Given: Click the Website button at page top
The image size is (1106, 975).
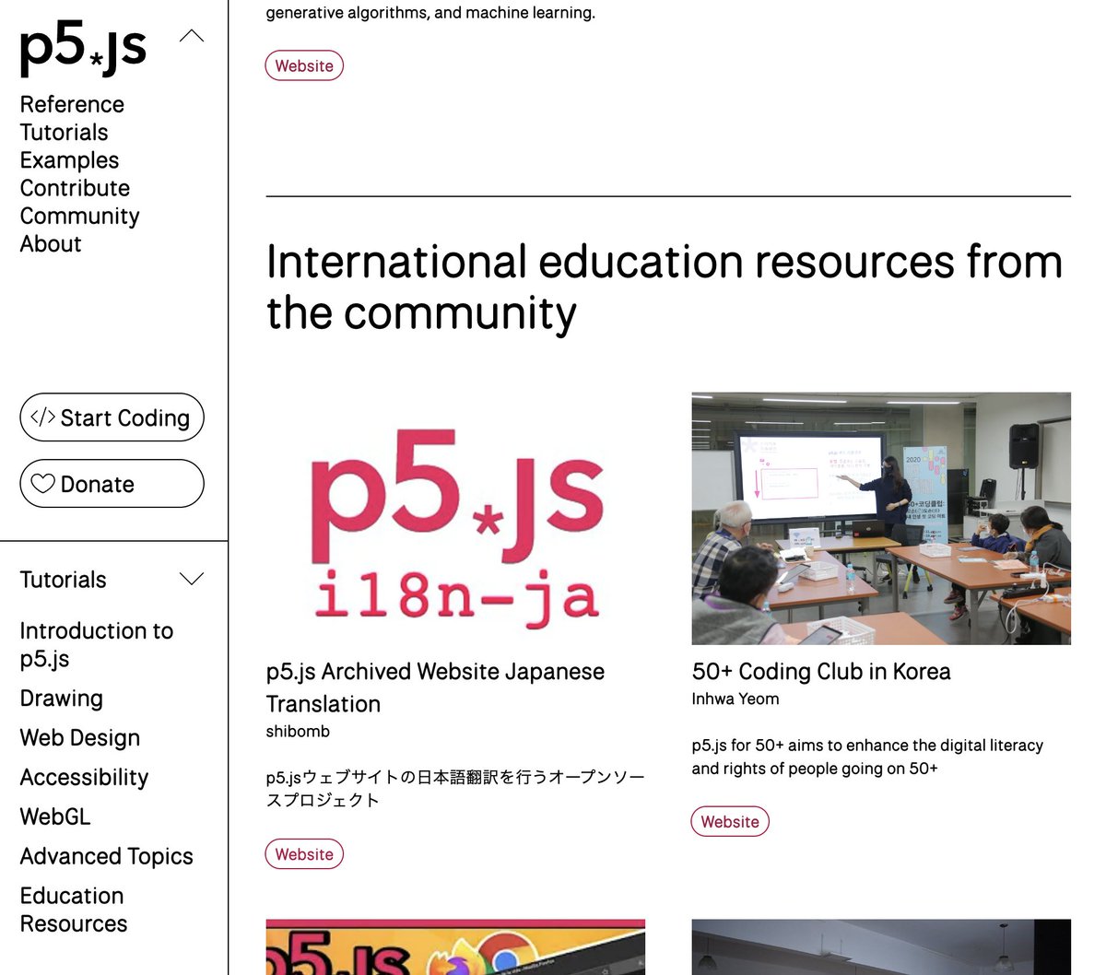Looking at the screenshot, I should [x=304, y=65].
